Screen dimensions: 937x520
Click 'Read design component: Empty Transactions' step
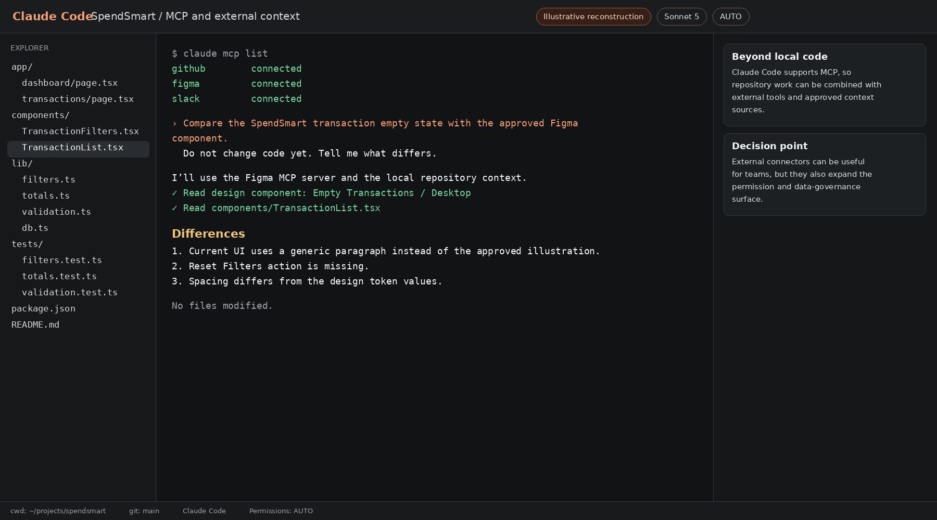tap(321, 193)
